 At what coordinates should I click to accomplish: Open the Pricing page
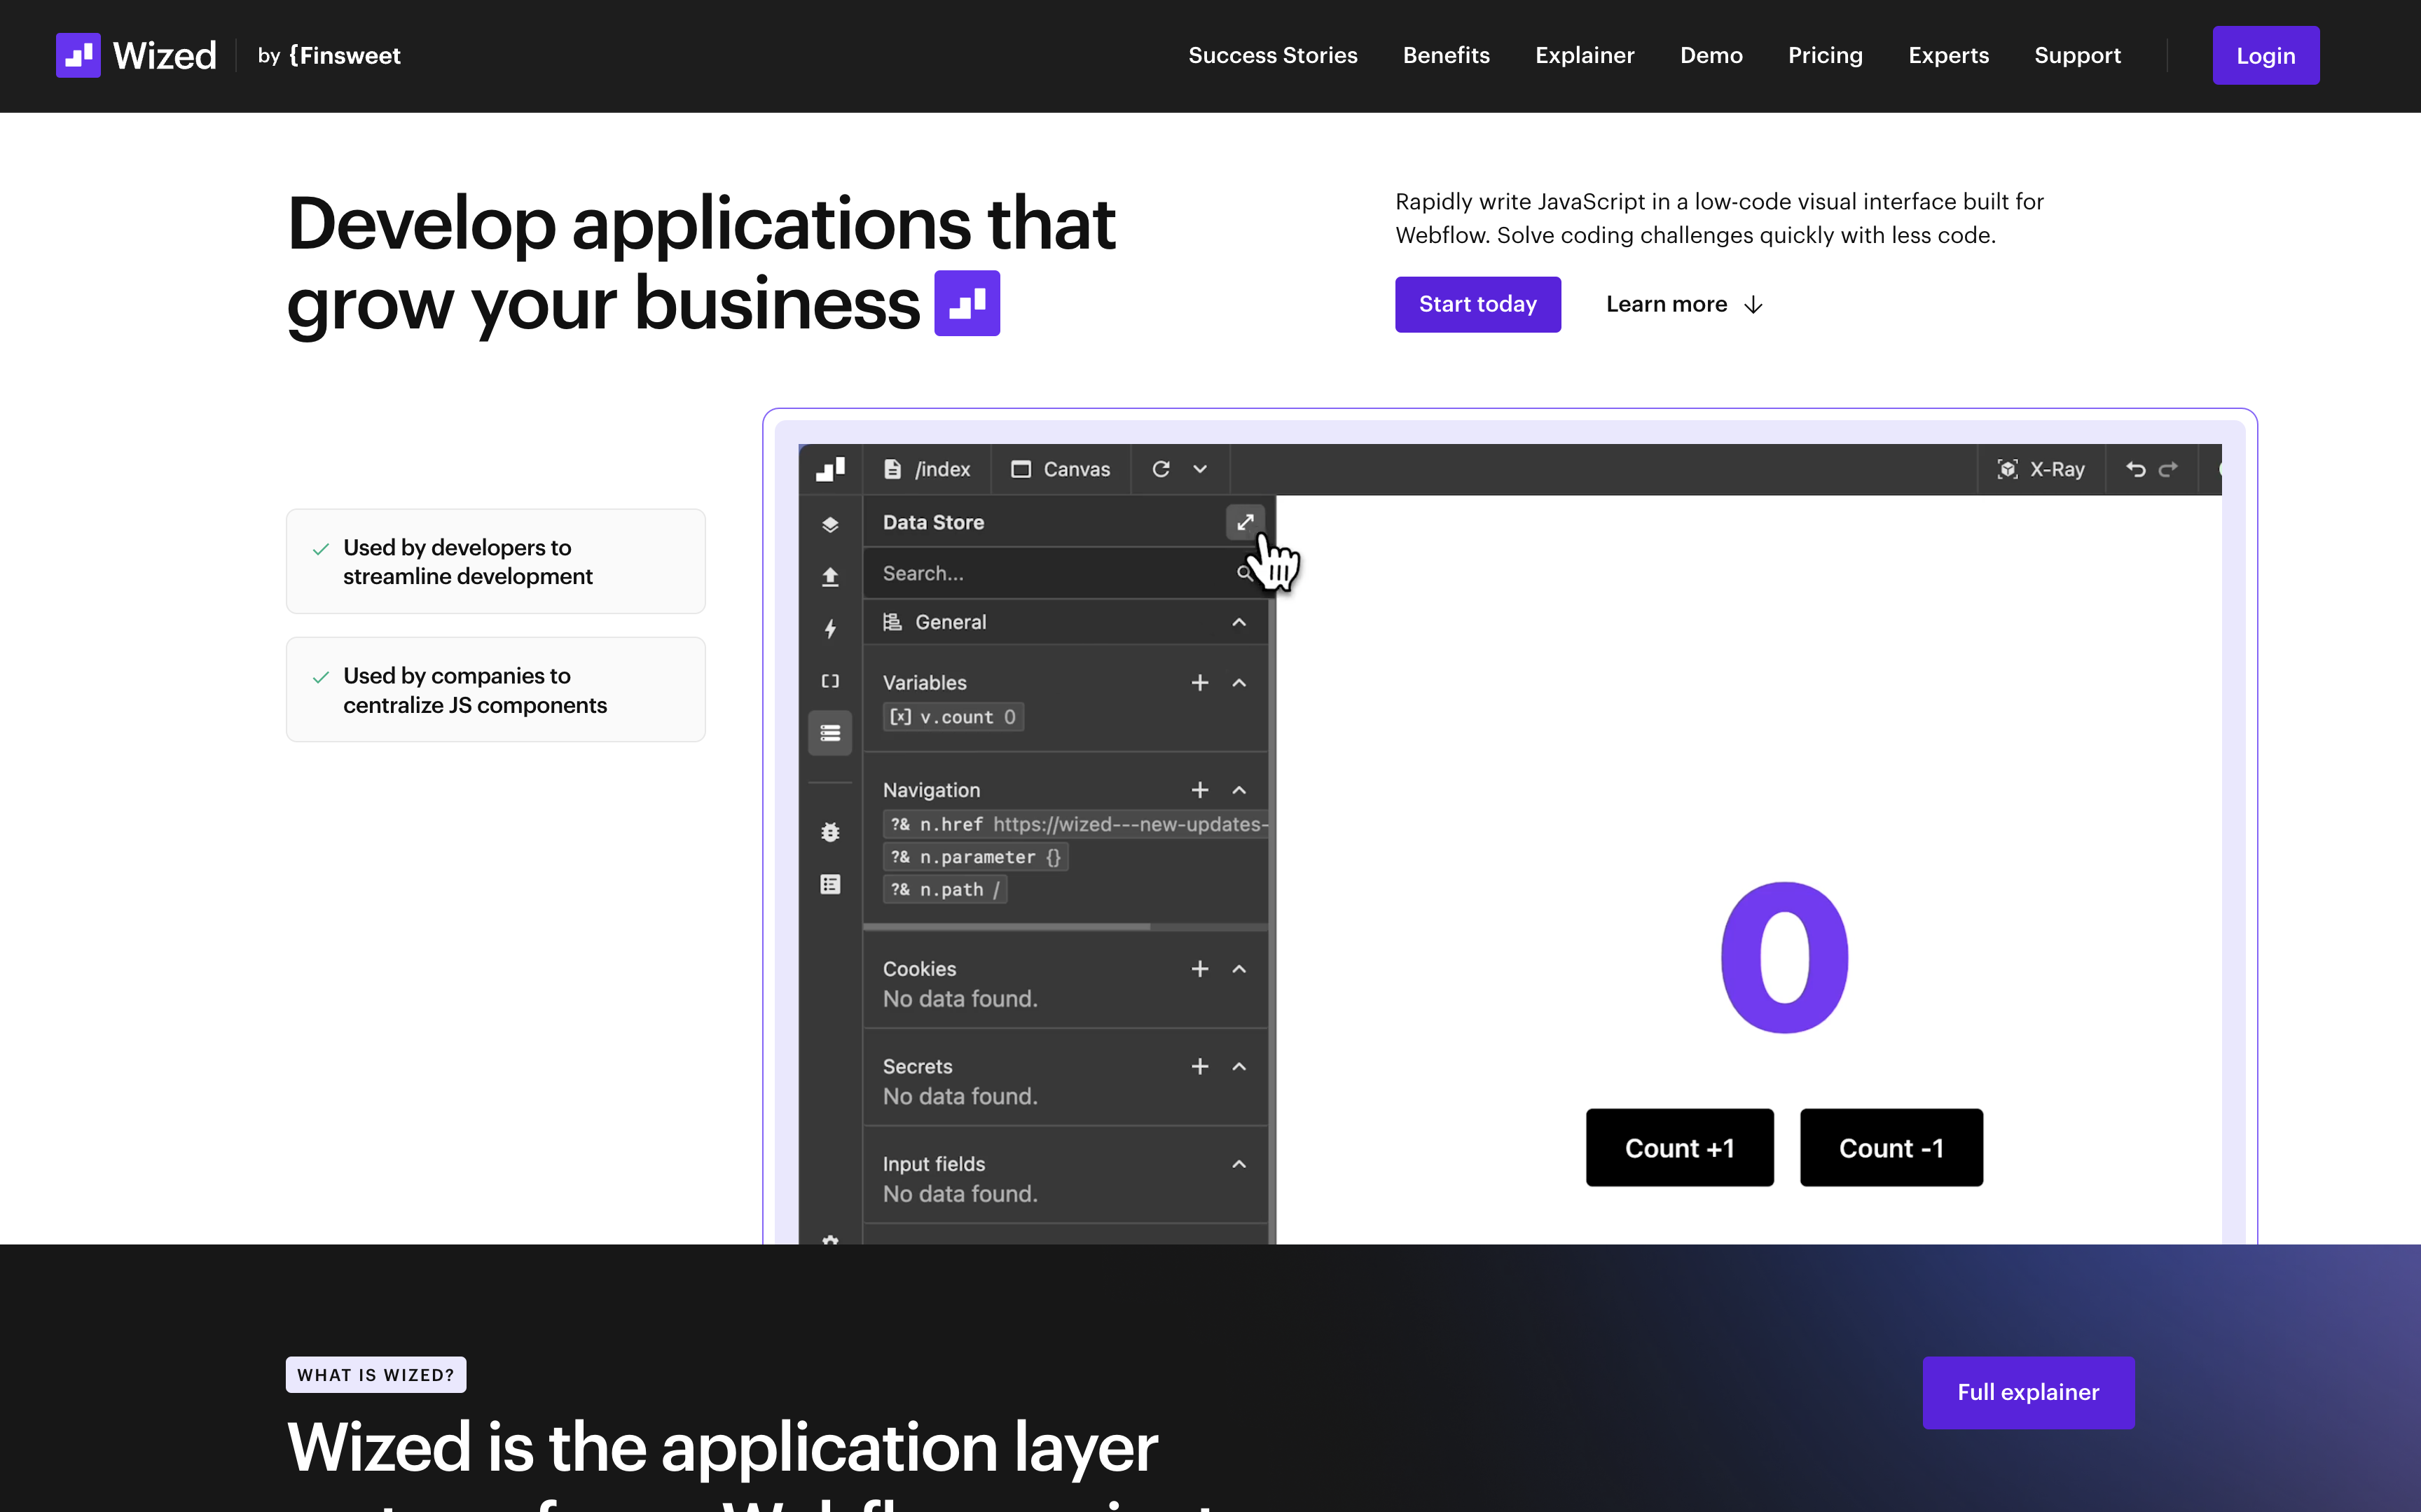(1825, 55)
